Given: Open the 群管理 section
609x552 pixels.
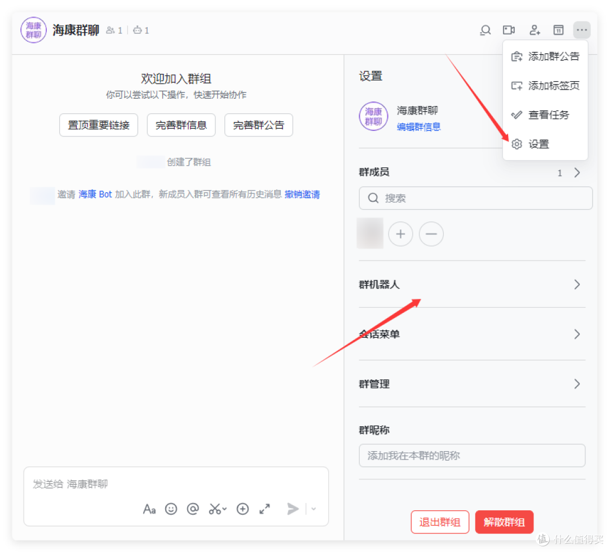Looking at the screenshot, I should pyautogui.click(x=472, y=384).
